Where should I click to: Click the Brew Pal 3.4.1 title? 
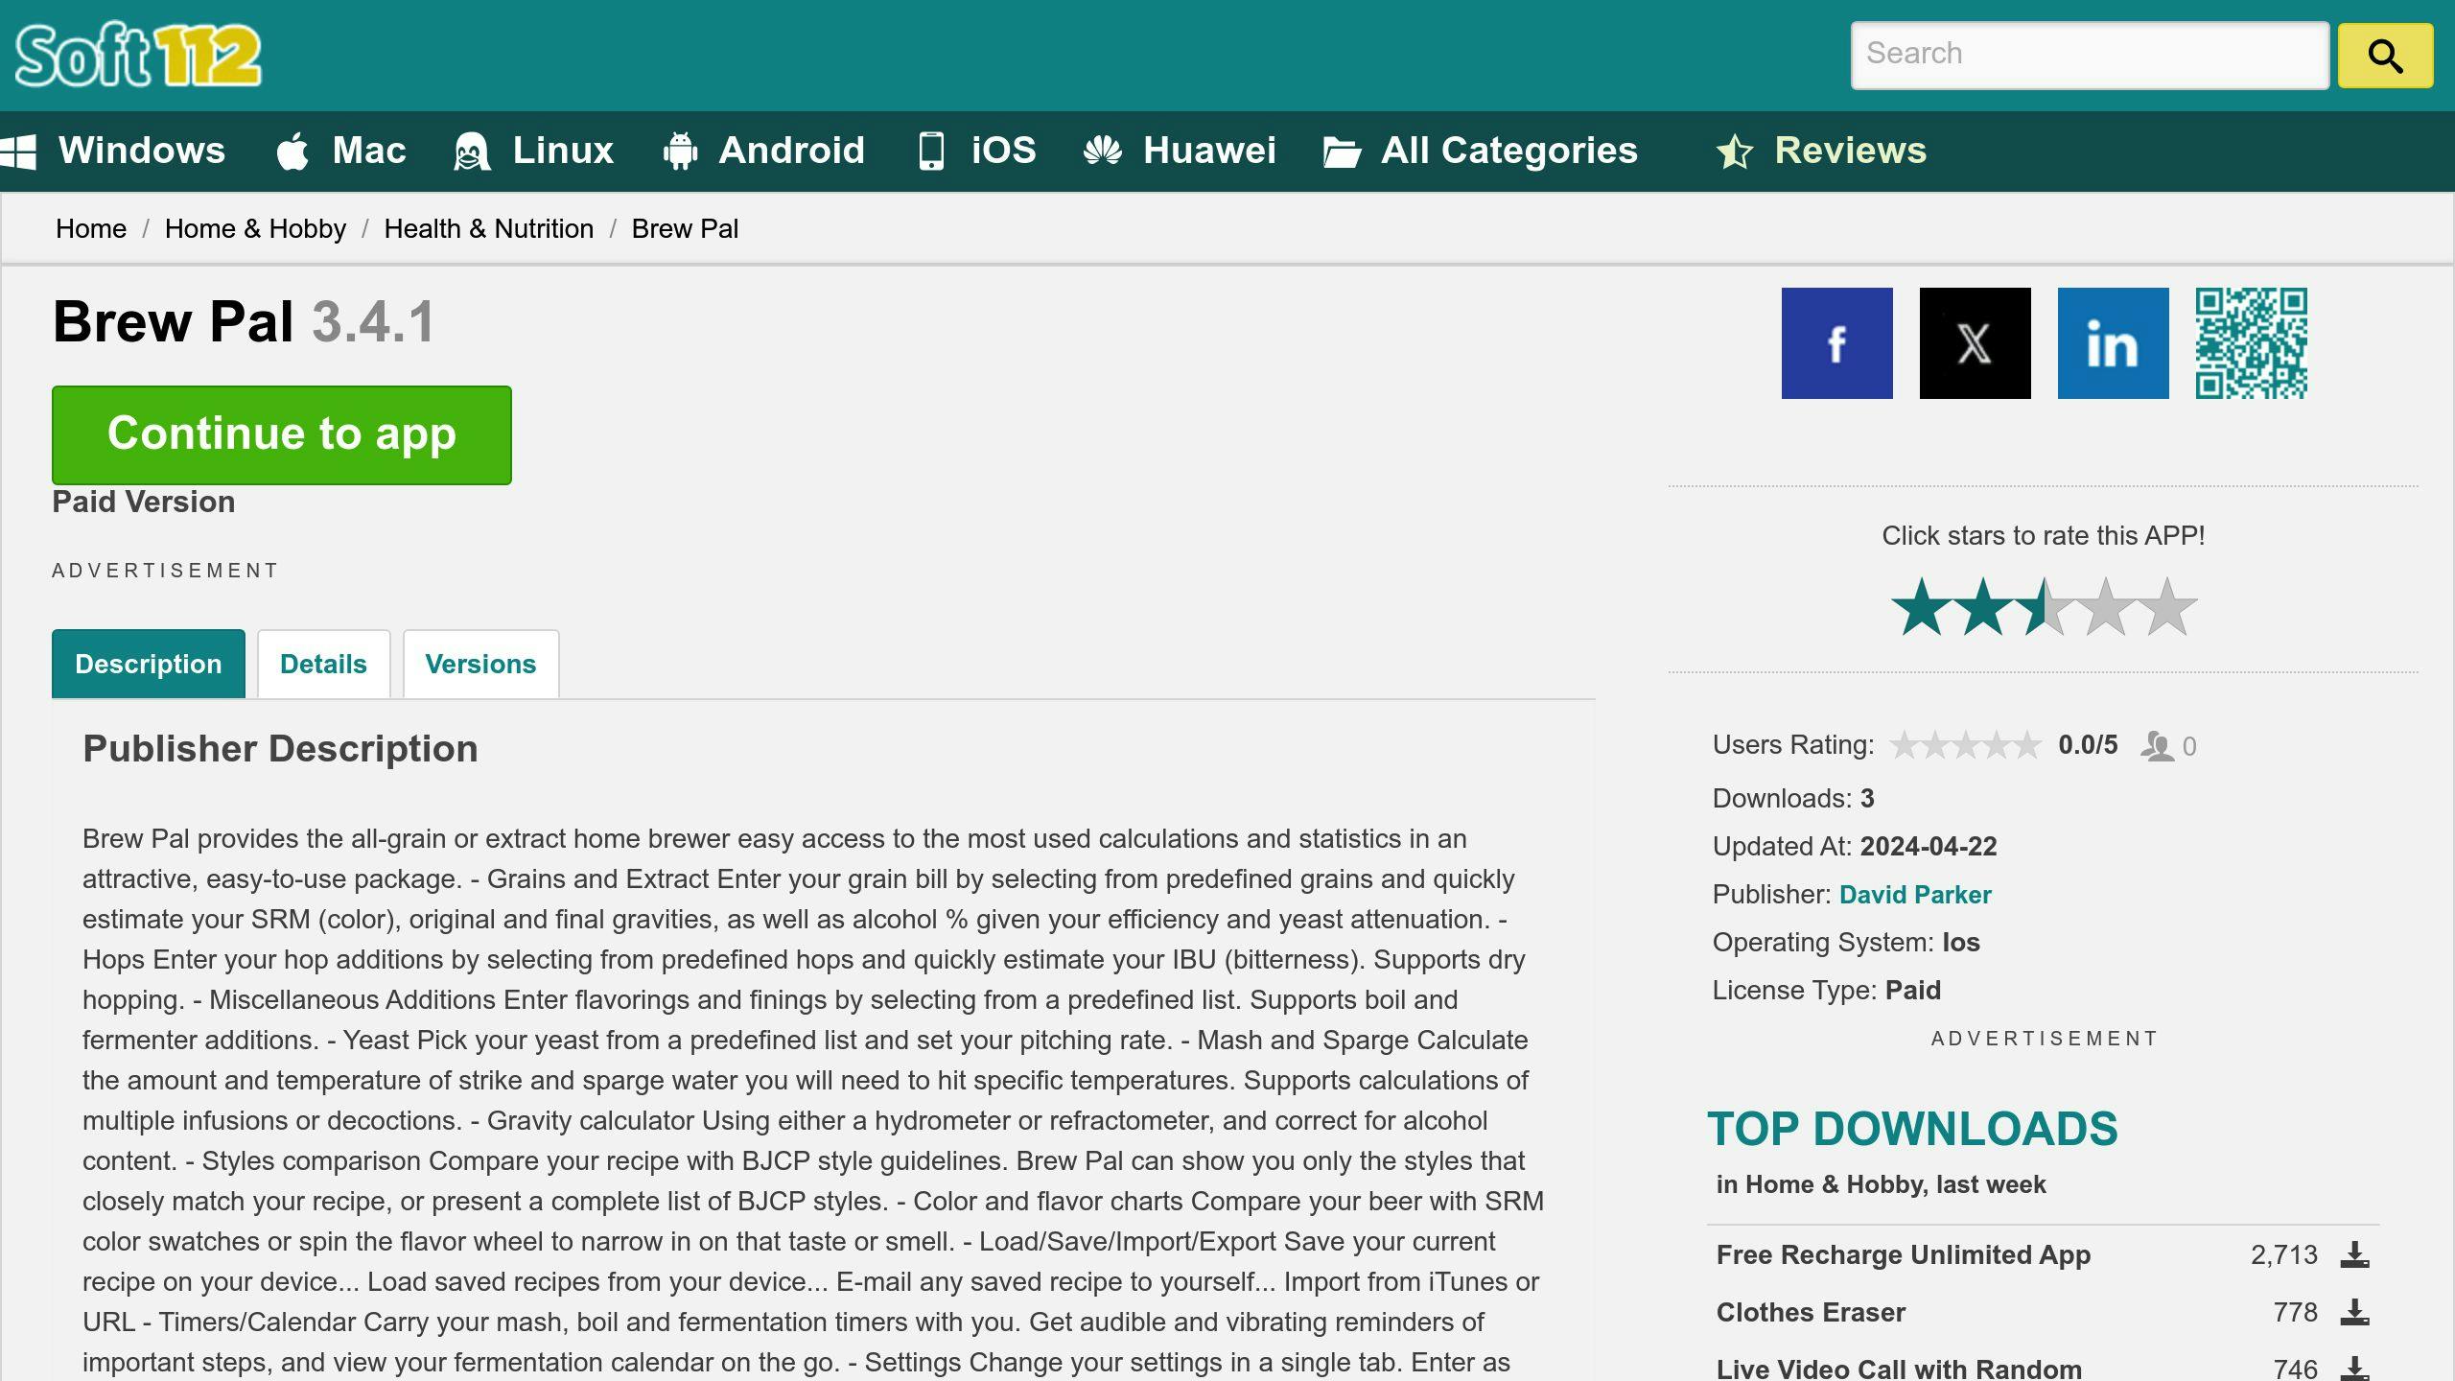click(x=244, y=321)
